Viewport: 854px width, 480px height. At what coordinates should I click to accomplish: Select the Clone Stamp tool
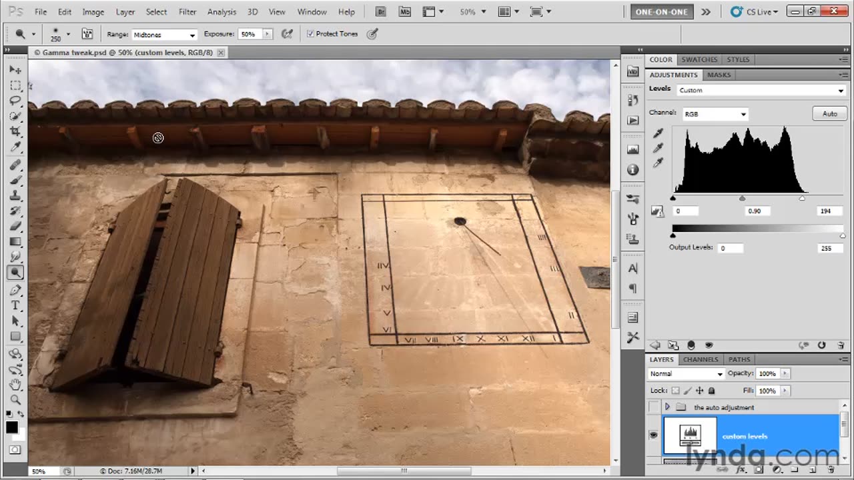point(15,195)
